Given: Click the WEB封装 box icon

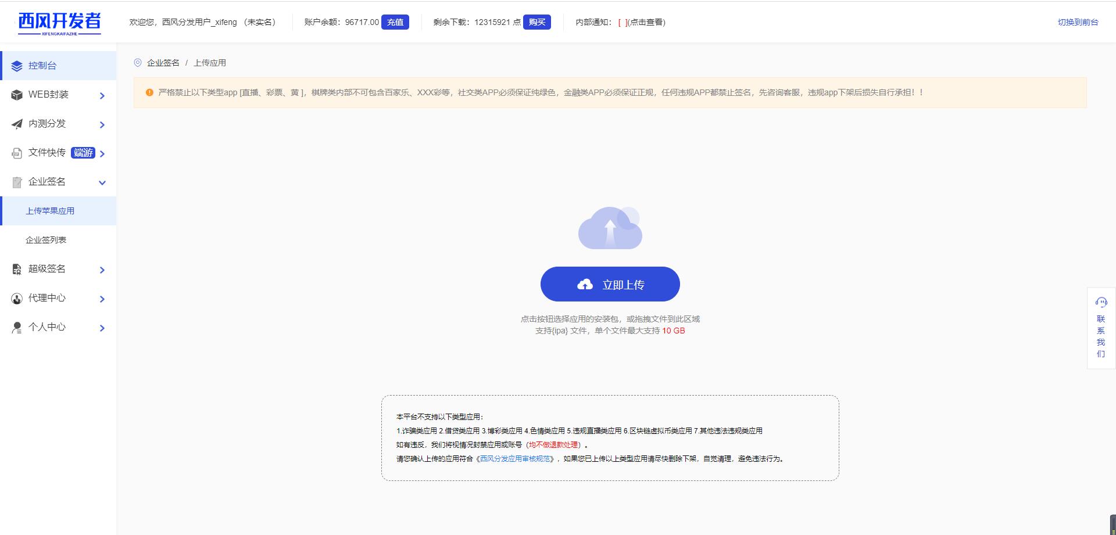Looking at the screenshot, I should (x=17, y=95).
